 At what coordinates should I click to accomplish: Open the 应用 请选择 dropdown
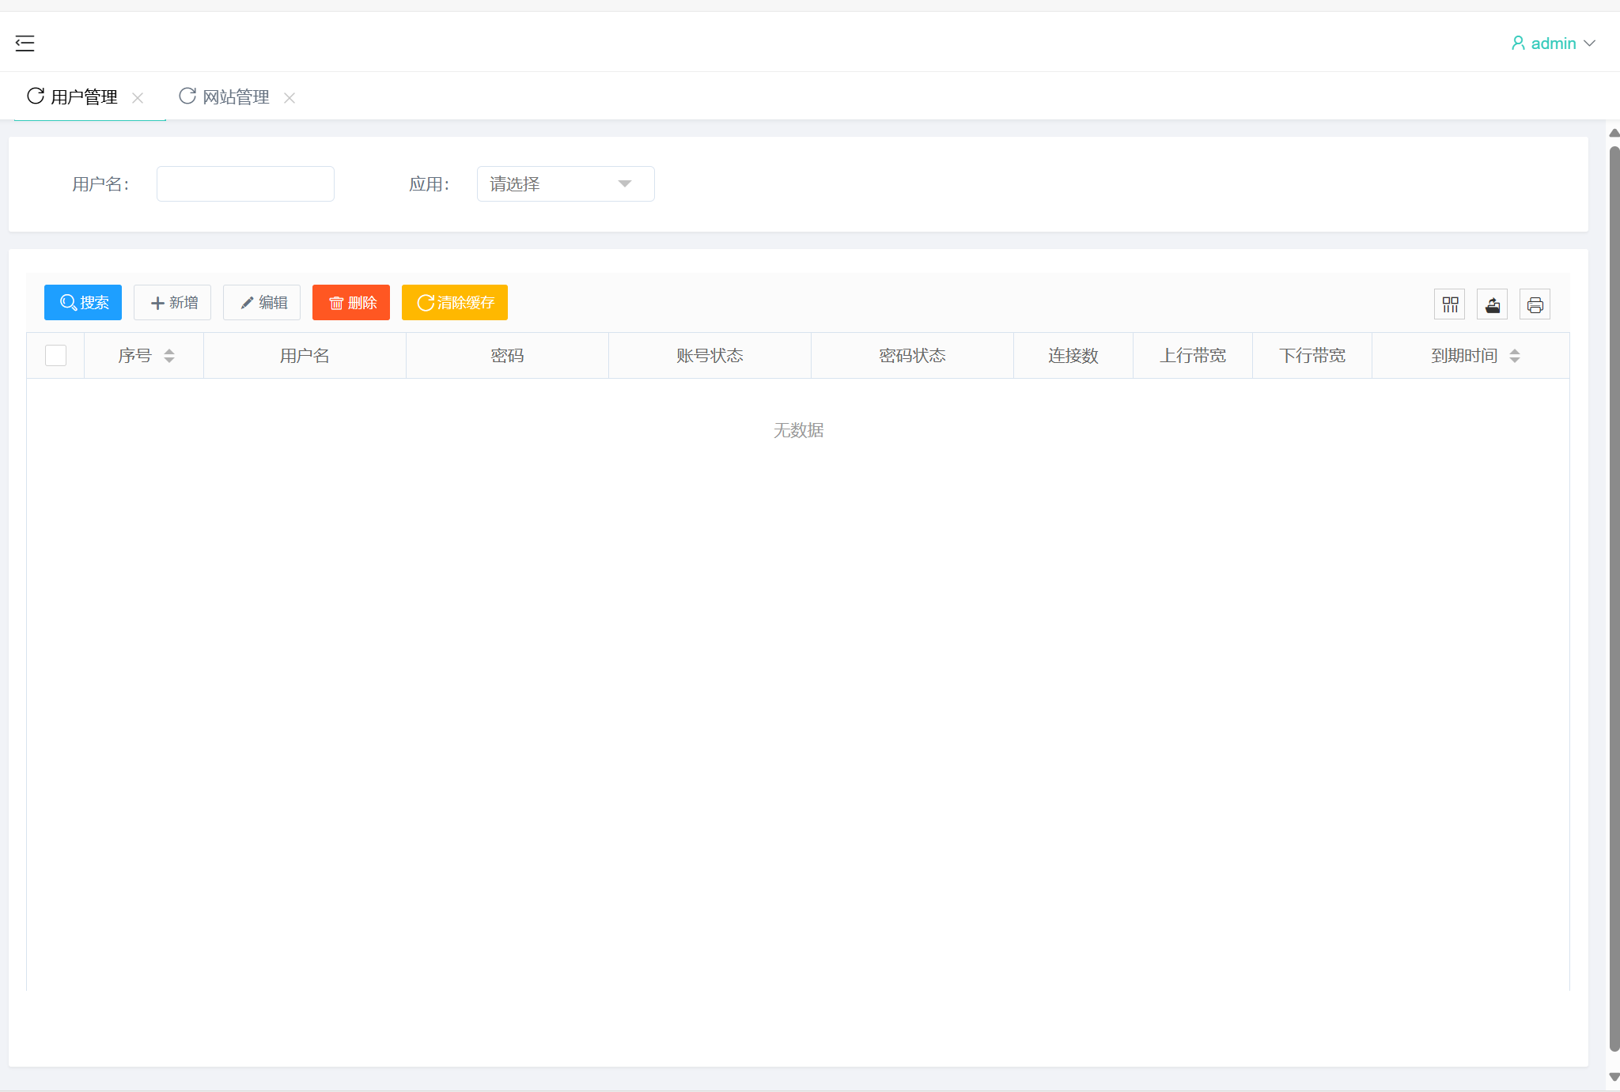pos(566,183)
